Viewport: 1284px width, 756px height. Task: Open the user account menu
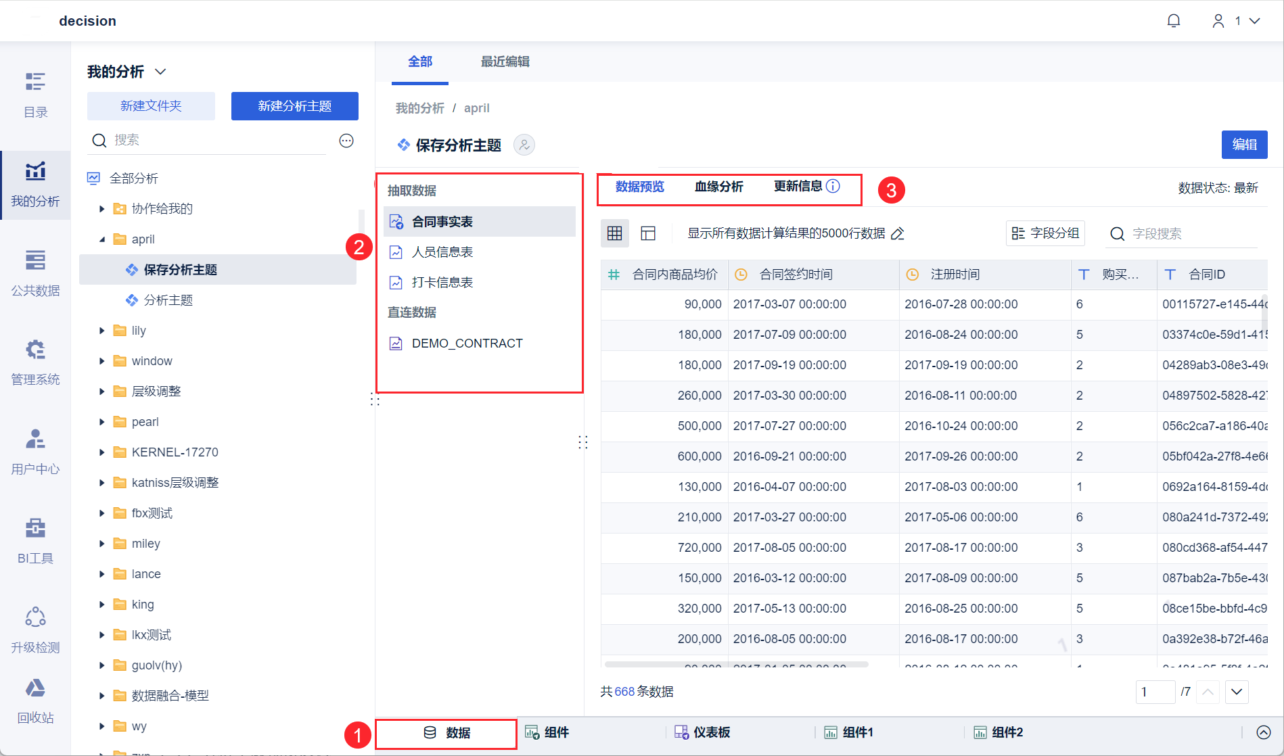click(1236, 21)
